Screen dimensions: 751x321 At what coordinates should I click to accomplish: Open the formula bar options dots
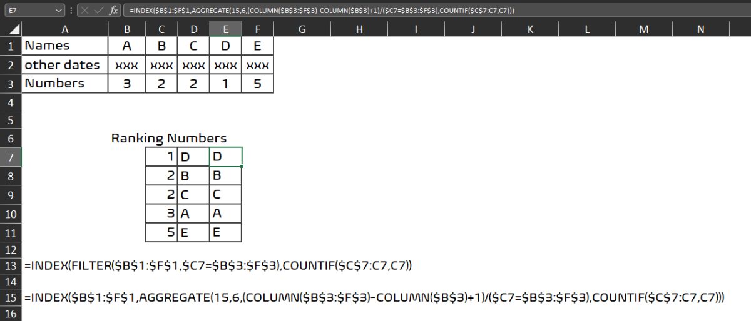[x=72, y=11]
